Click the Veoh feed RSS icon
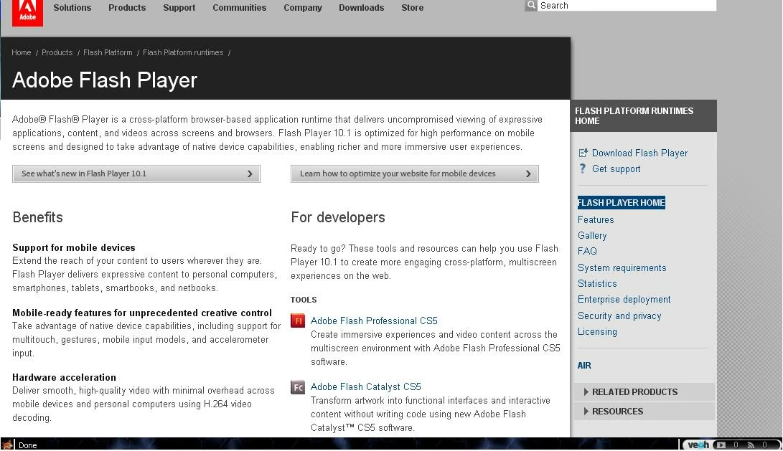The width and height of the screenshot is (783, 451). pos(751,445)
